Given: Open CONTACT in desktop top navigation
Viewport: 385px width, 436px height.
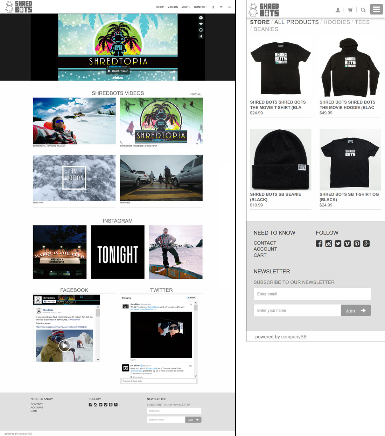Looking at the screenshot, I should 201,7.
